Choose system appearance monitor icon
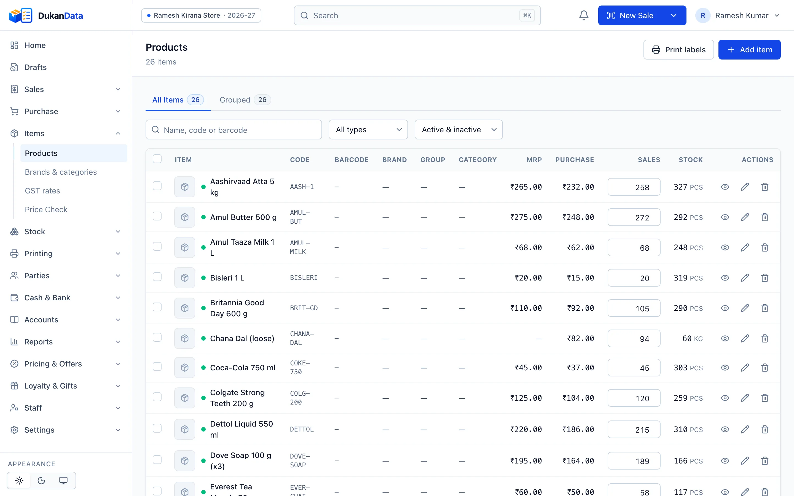Screen dimensions: 794x496 coord(63,480)
